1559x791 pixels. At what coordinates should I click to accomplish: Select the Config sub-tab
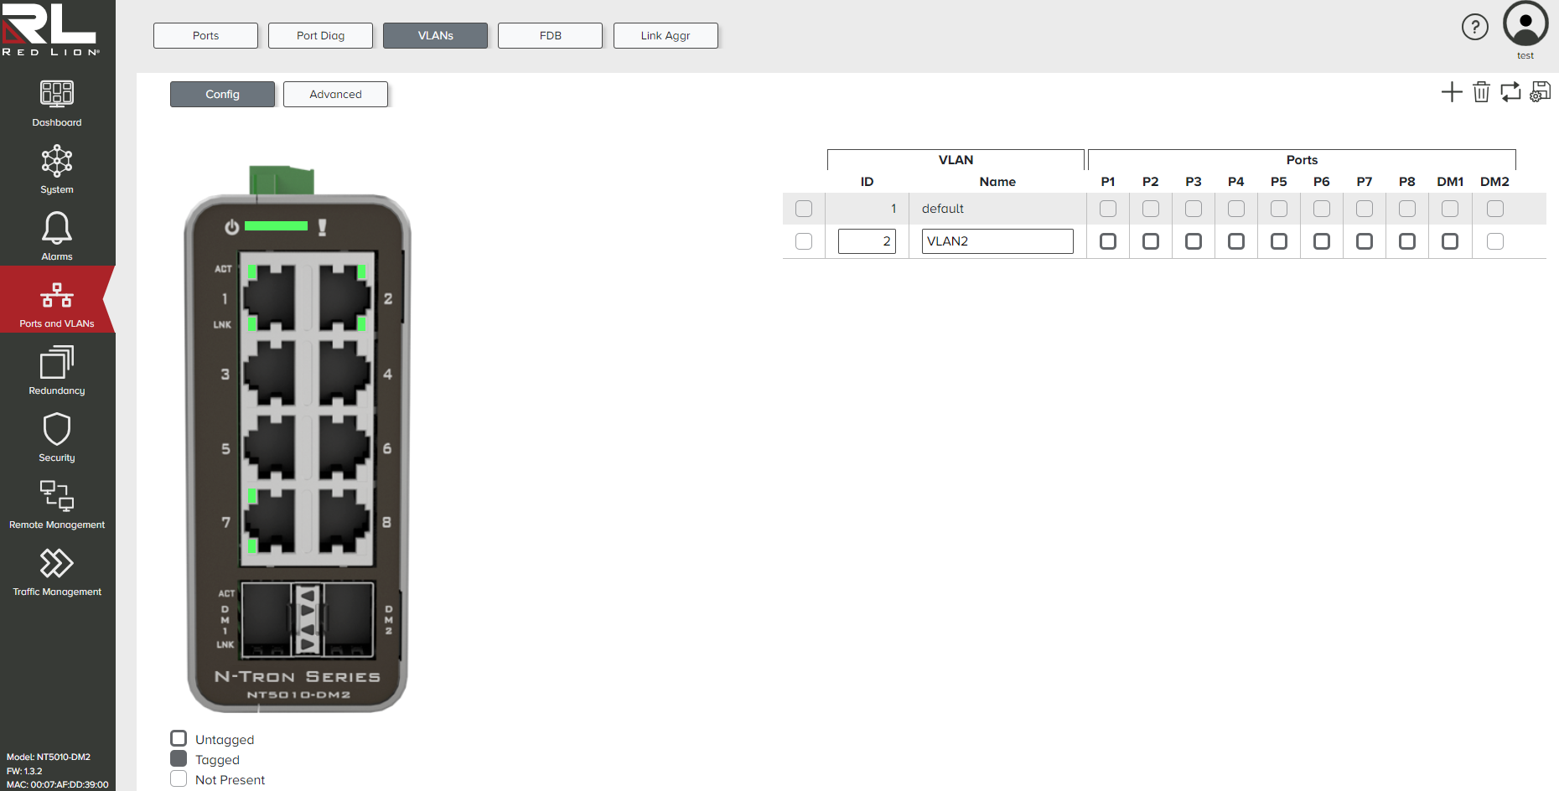point(222,94)
